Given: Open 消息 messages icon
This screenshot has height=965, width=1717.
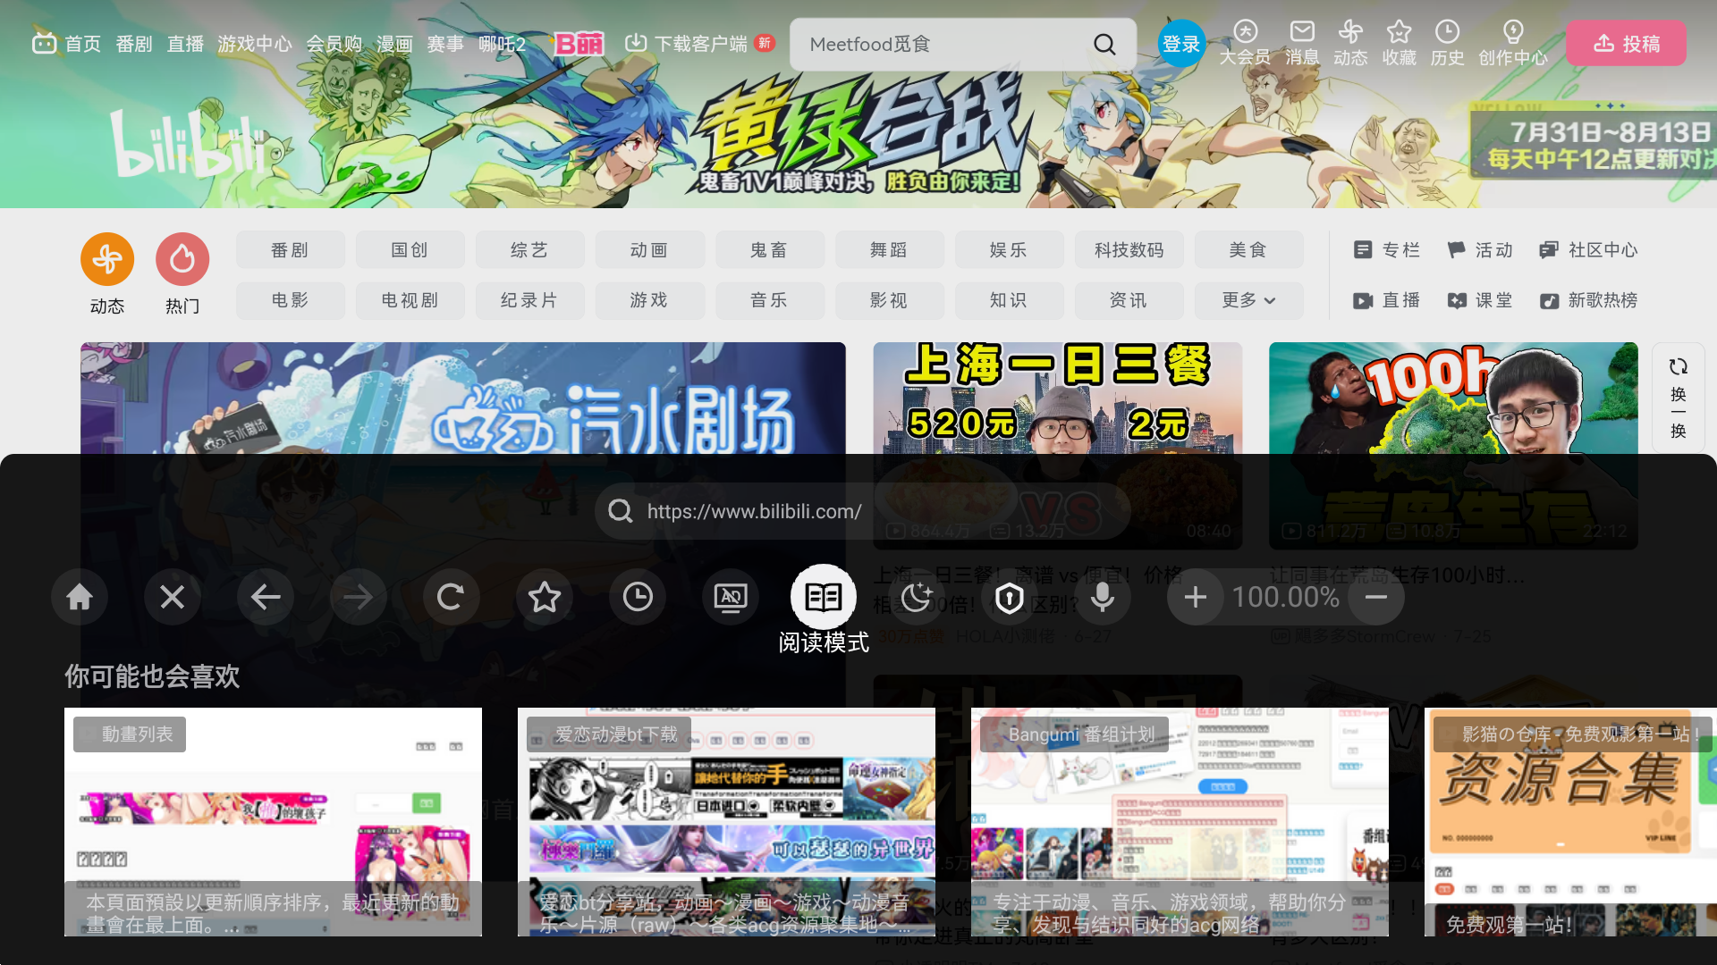Looking at the screenshot, I should pyautogui.click(x=1302, y=43).
